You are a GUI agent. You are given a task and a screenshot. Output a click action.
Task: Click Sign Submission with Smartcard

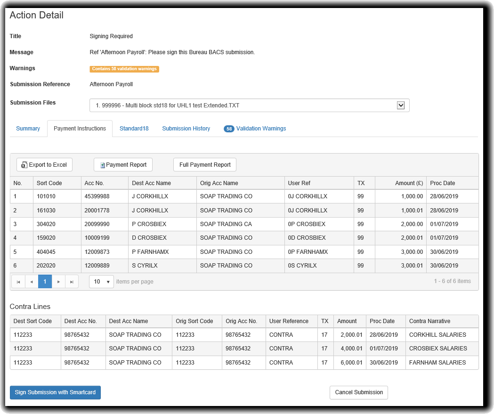coord(55,392)
